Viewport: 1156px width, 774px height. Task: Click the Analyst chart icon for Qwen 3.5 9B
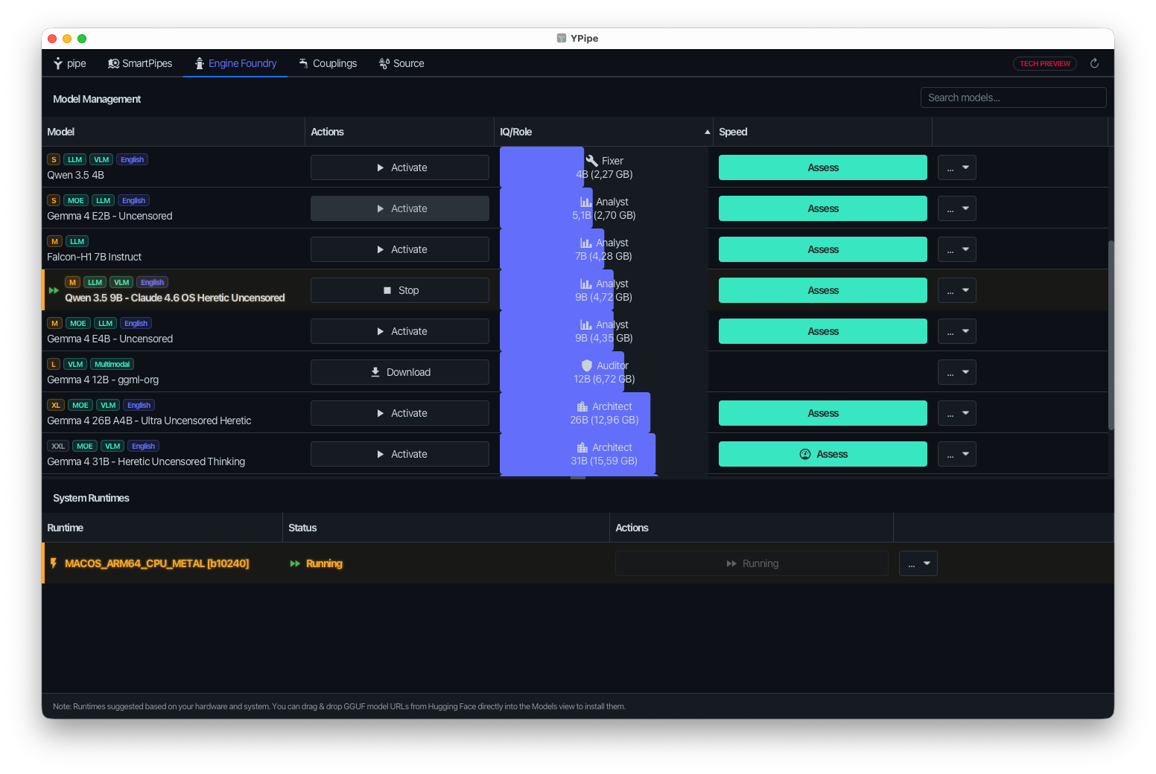(586, 284)
